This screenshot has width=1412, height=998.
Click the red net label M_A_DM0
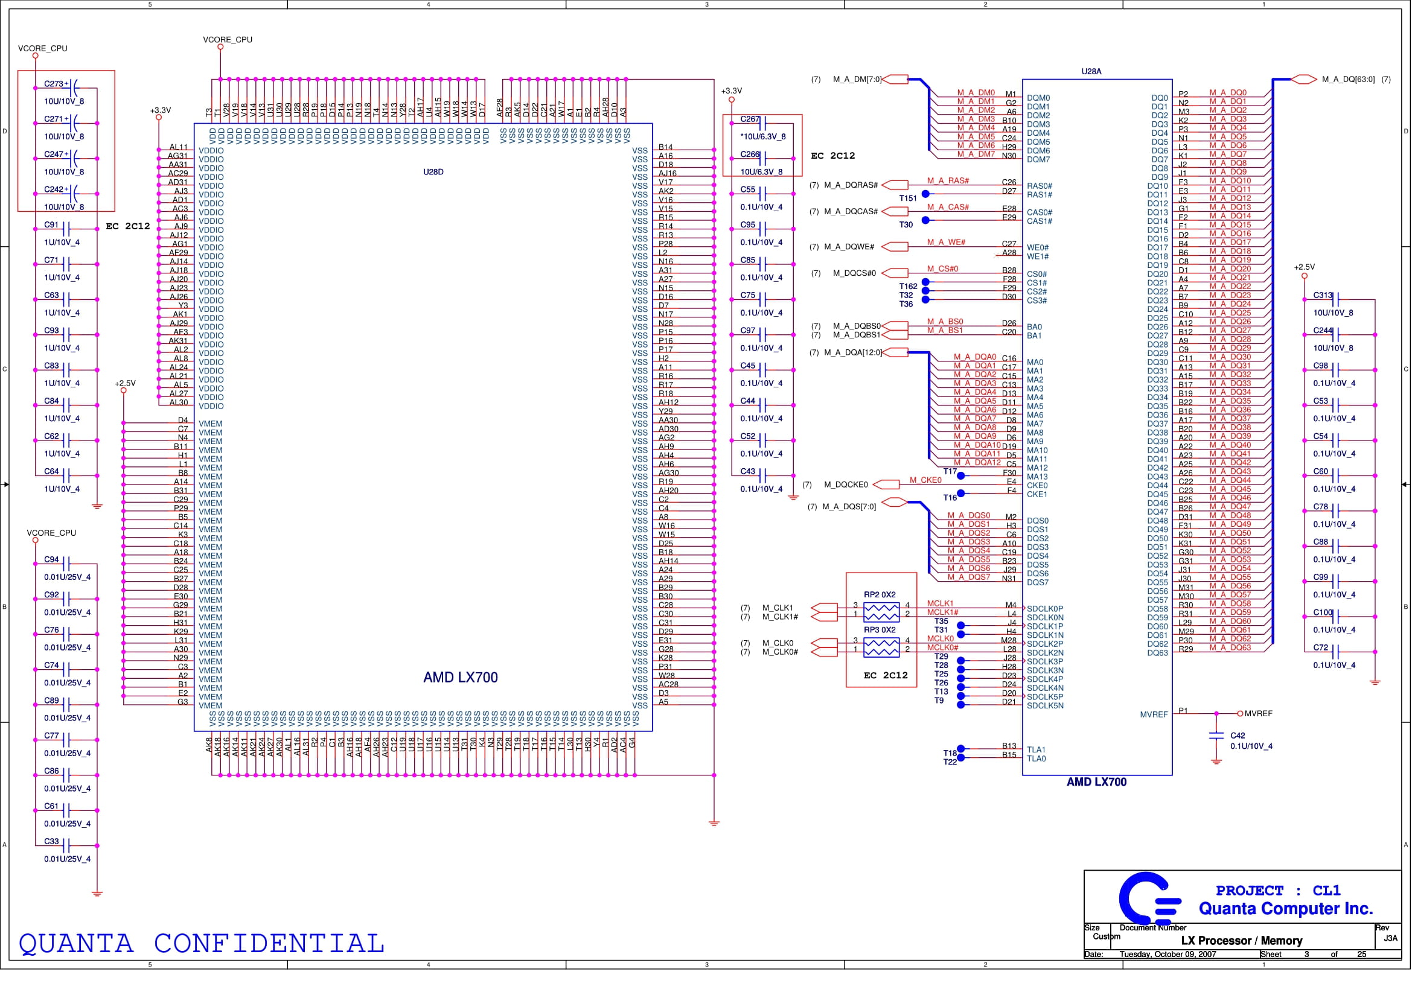click(x=976, y=93)
